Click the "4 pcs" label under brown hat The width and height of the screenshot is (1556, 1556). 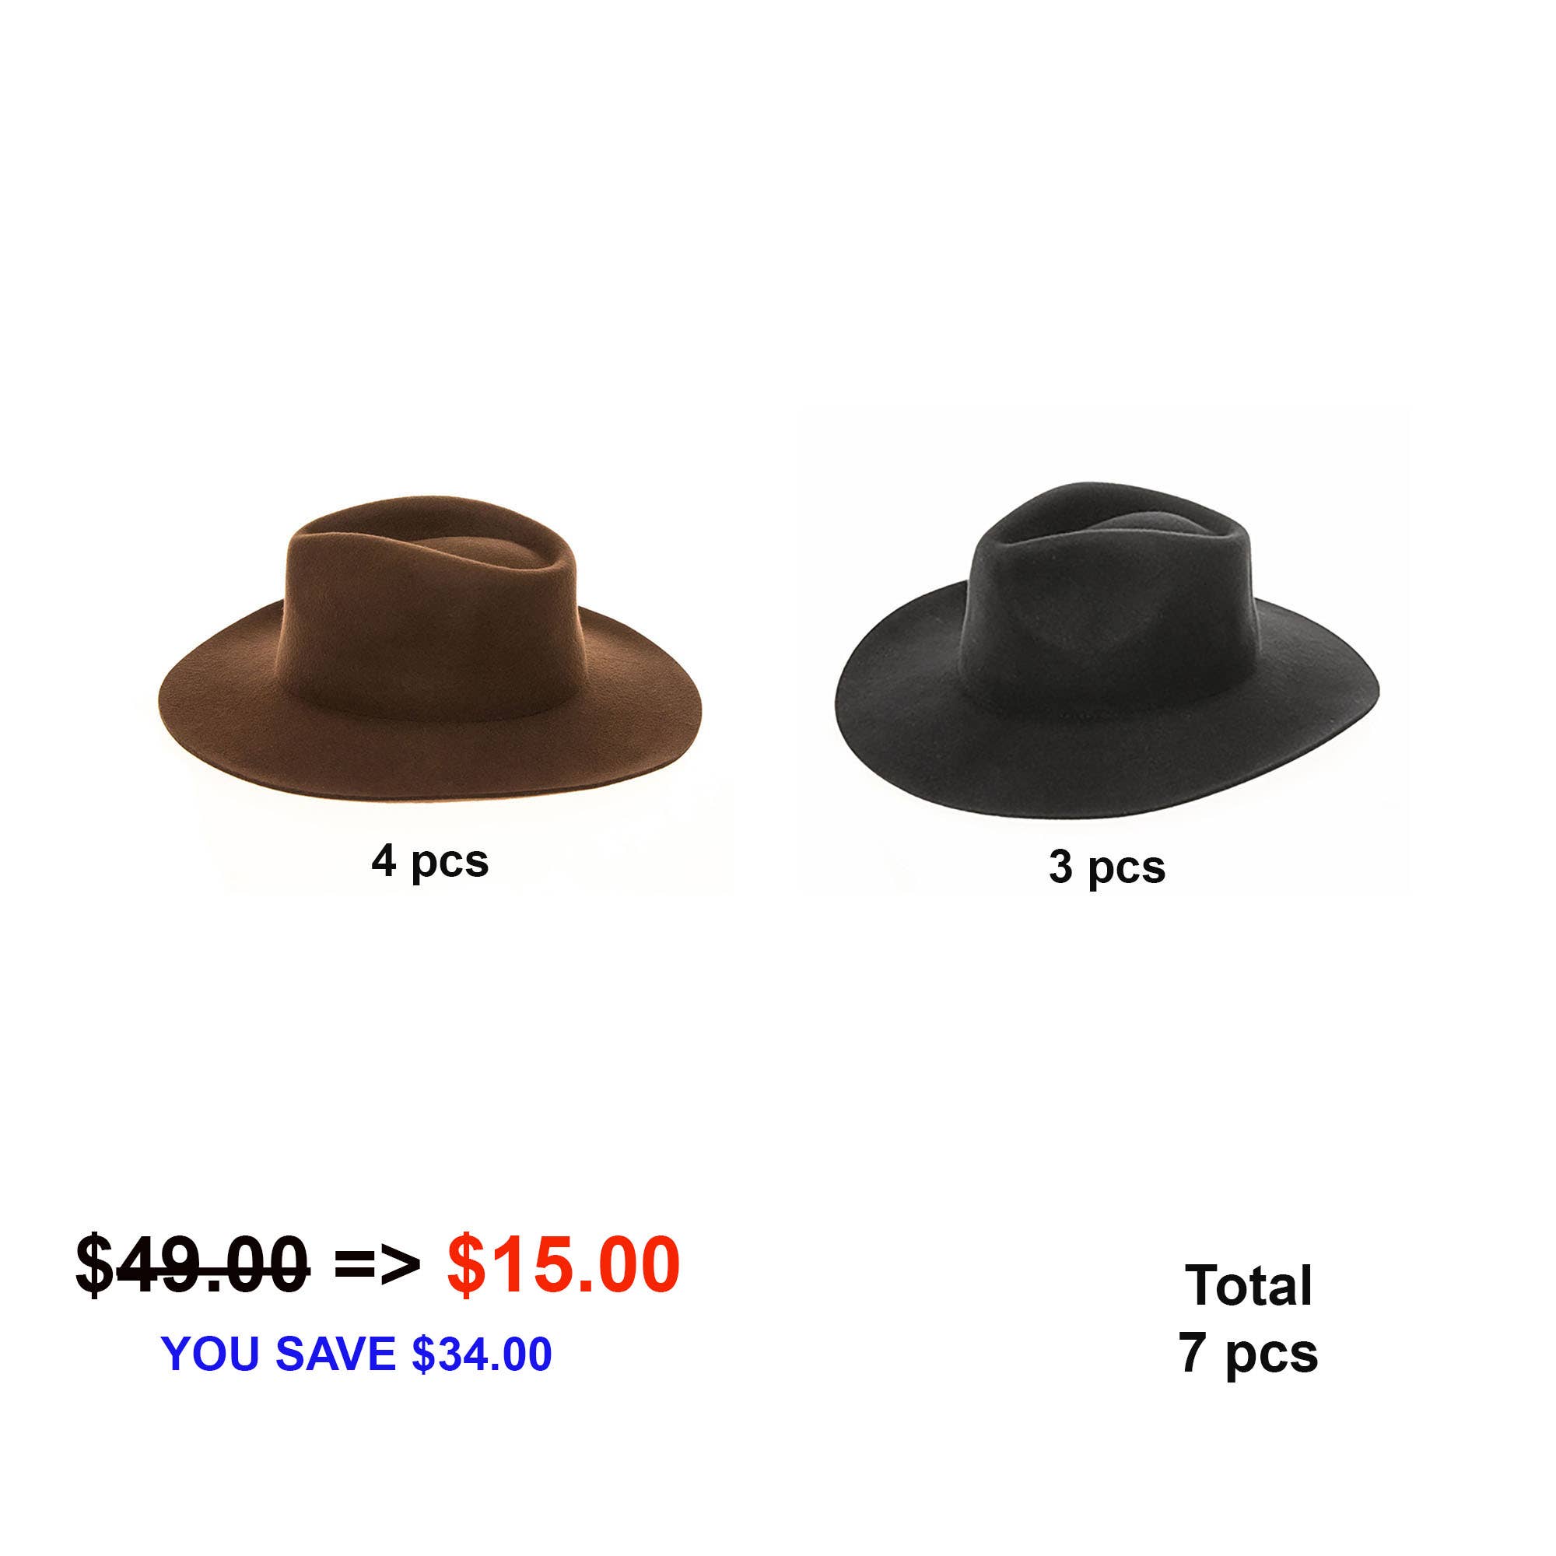tap(430, 862)
